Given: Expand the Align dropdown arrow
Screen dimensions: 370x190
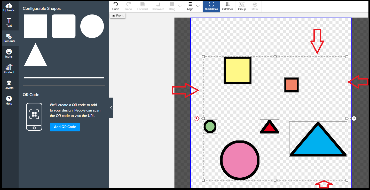Looking at the screenshot, I should (198, 6).
